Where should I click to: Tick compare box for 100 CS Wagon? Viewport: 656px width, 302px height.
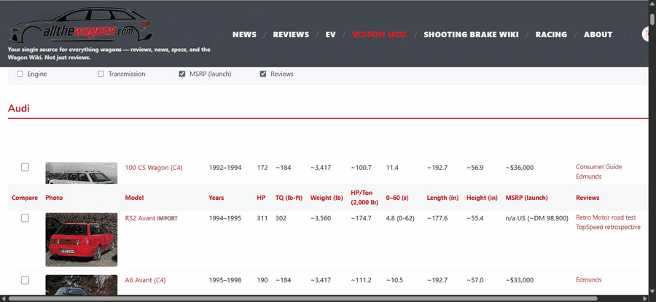pyautogui.click(x=25, y=167)
